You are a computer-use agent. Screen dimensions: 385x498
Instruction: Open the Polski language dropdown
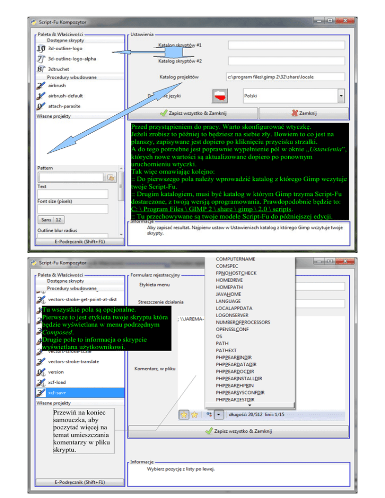(x=341, y=95)
